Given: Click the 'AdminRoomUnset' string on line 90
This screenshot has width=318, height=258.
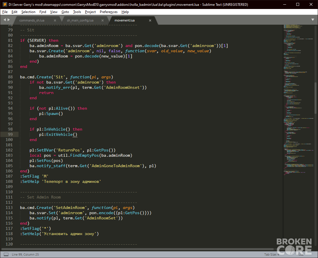Looking at the screenshot, I should click(x=123, y=87).
